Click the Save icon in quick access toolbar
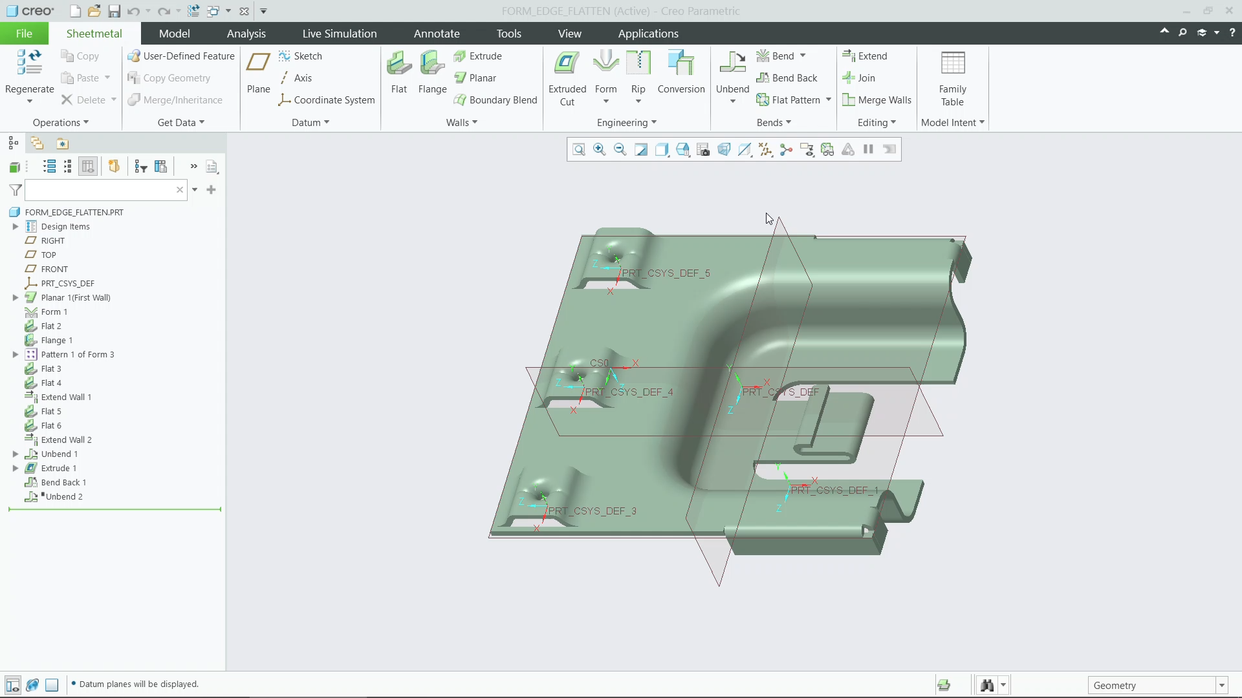The image size is (1242, 698). 114,11
